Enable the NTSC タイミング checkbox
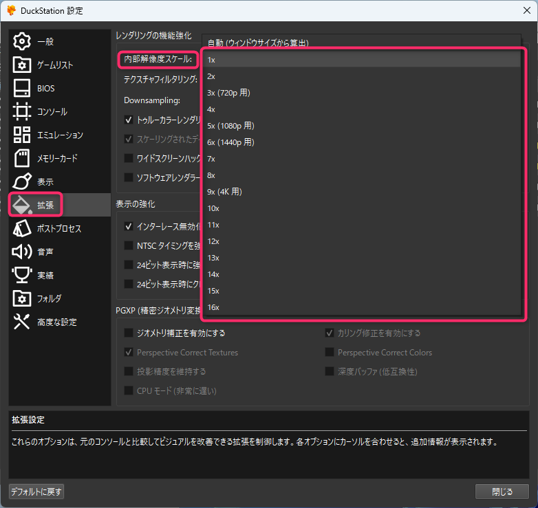The height and width of the screenshot is (508, 538). [129, 245]
